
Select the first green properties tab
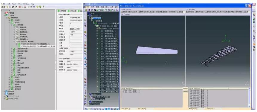62,11
